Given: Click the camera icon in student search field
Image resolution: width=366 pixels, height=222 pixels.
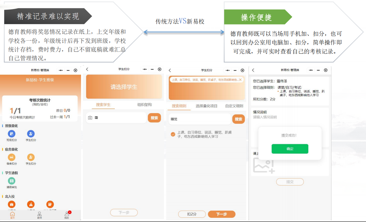Looking at the screenshot, I should pos(90,118).
